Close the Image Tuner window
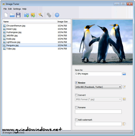Viewport: 135px width, 136px height. (130, 4)
